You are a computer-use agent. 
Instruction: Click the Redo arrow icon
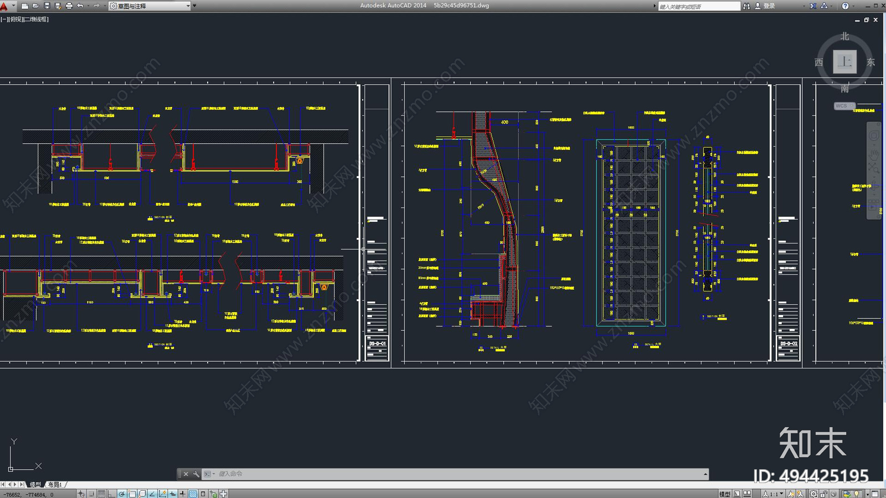(x=96, y=6)
